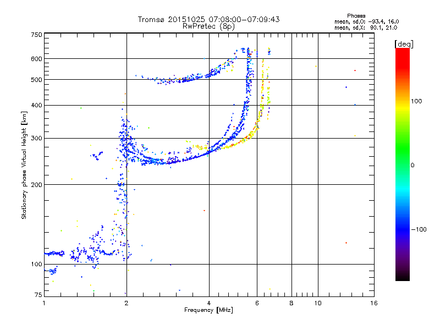
Task: Click the '2' frequency axis label
Action: point(127,303)
